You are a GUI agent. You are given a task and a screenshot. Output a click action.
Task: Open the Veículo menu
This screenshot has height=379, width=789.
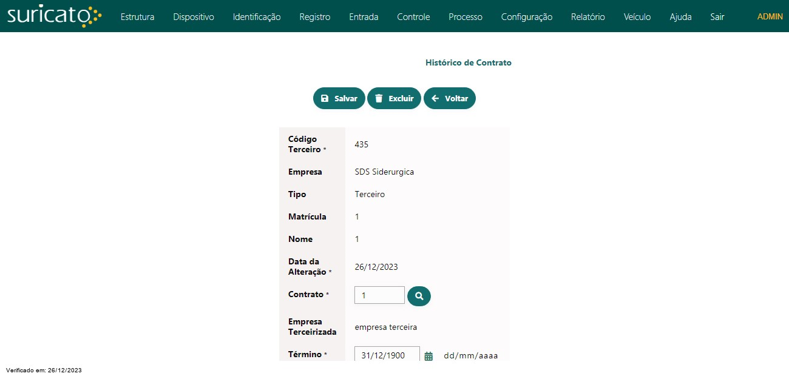pyautogui.click(x=637, y=17)
